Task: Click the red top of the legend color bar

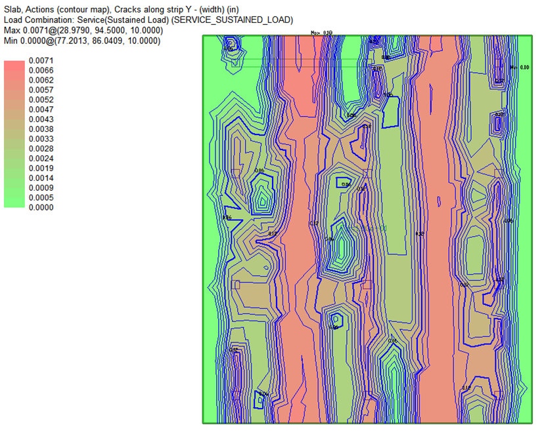Action: pos(14,64)
